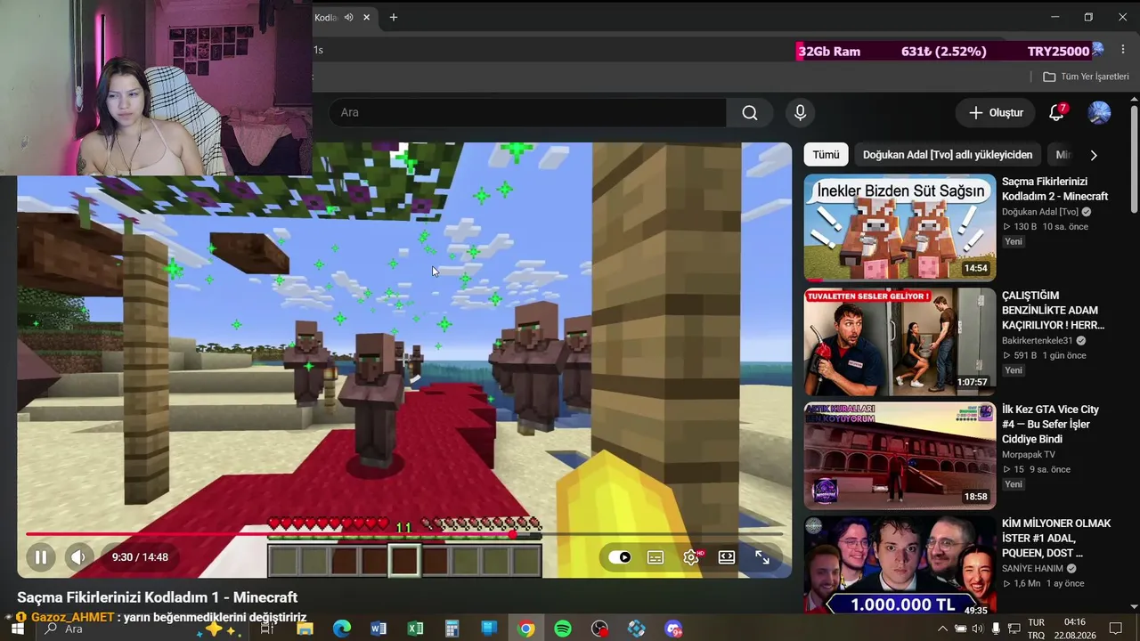Open YouTube notifications bell
The height and width of the screenshot is (641, 1140).
1057,113
